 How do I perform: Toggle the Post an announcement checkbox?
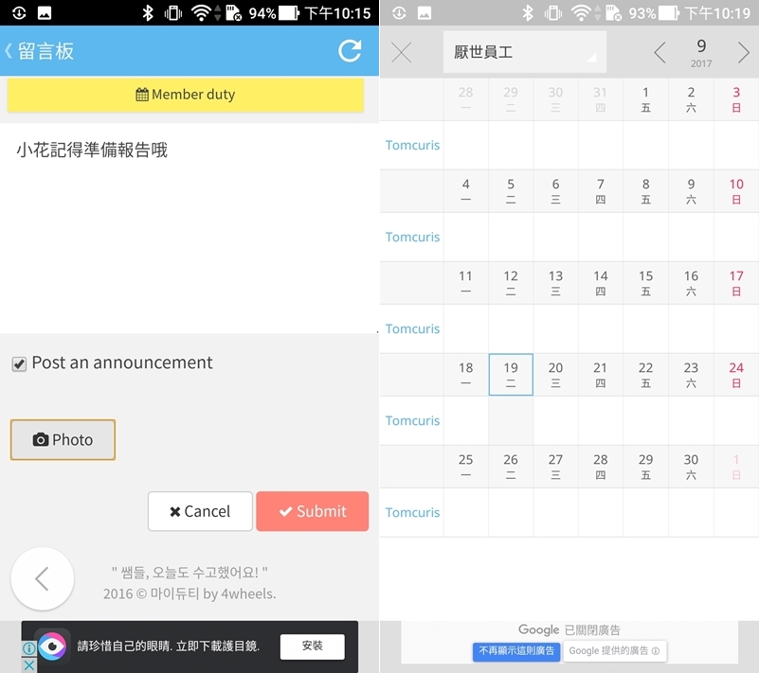point(19,363)
